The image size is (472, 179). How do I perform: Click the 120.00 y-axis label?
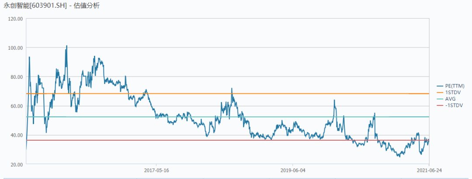[15, 19]
